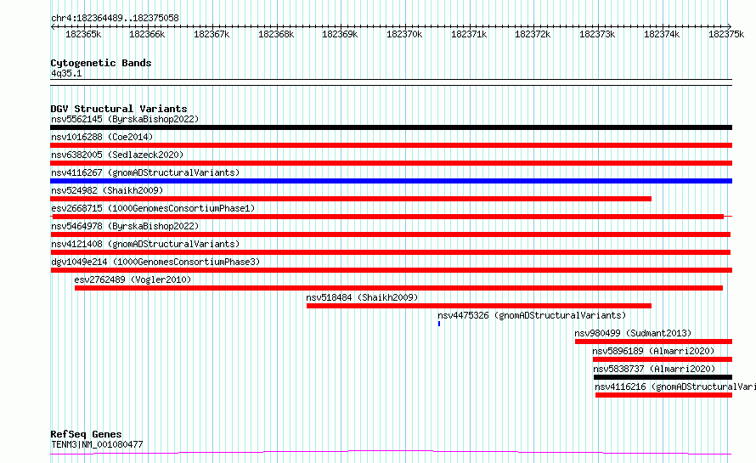The width and height of the screenshot is (756, 463).
Task: Open esv2668715 (1000GenomesConsortiumPhase1) label
Action: 153,208
